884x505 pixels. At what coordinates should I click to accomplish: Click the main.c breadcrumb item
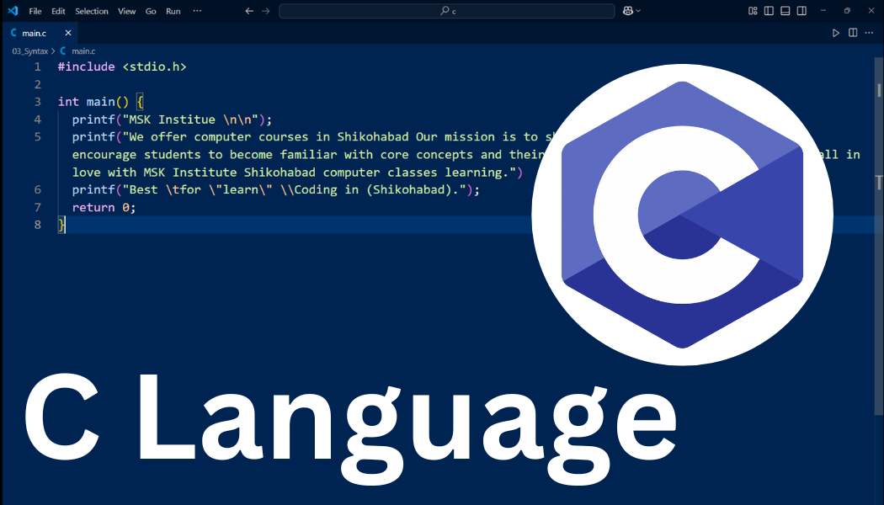coord(83,51)
